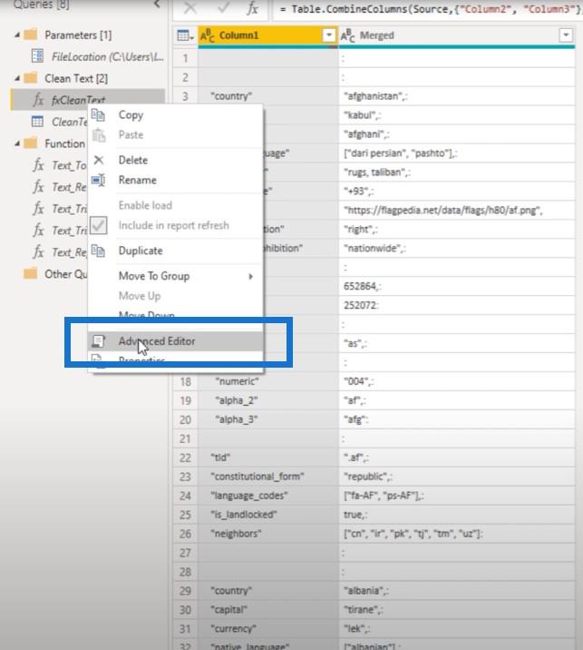583x650 pixels.
Task: Select Duplicate in the context menu
Action: [141, 251]
